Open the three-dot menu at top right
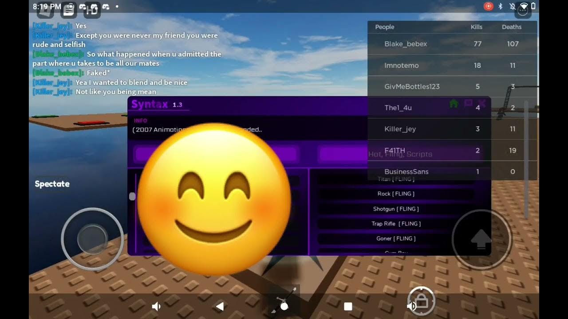Screen dimensions: 568x319 (x=523, y=11)
